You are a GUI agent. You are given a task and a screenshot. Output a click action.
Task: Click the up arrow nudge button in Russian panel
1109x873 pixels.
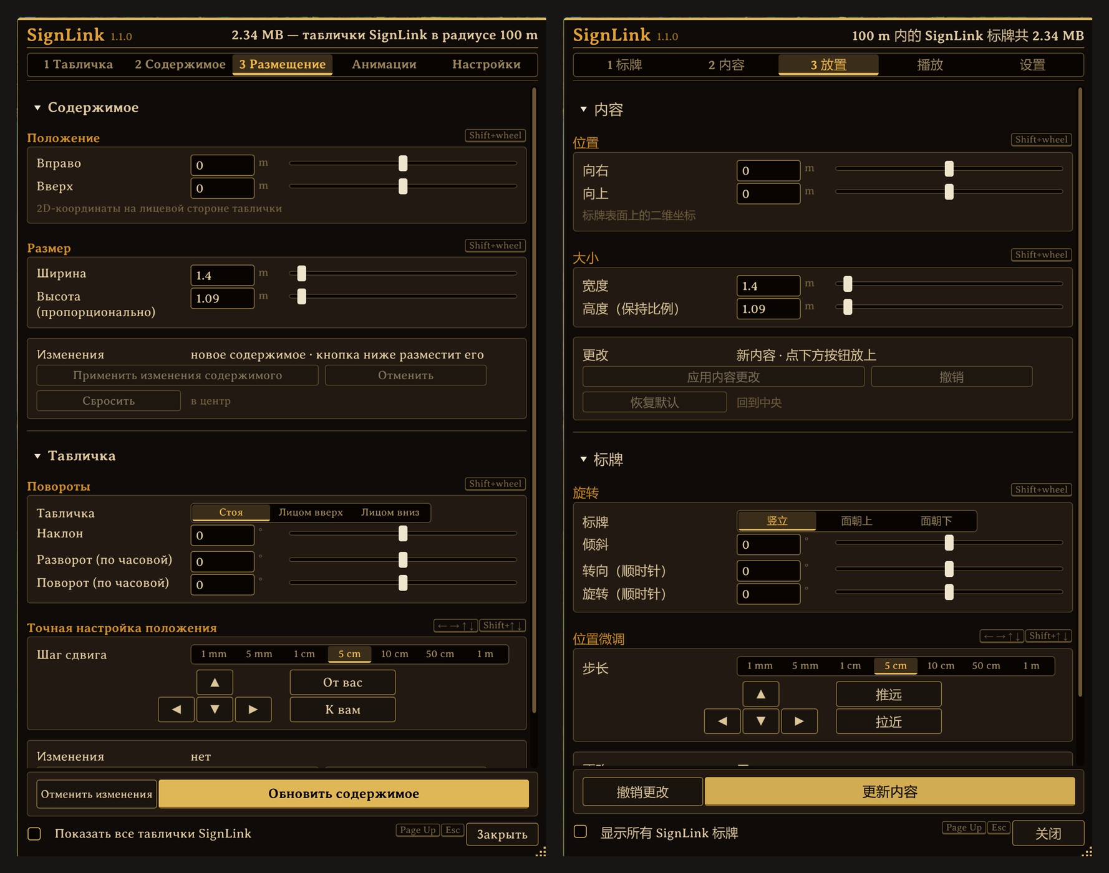coord(215,682)
